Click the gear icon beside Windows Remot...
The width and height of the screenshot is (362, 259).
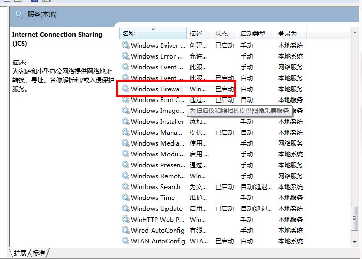tap(125, 176)
